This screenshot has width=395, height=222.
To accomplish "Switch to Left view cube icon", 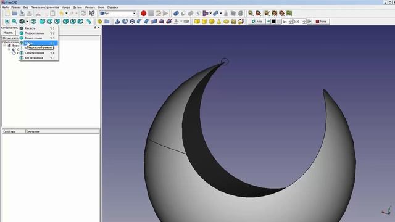I will (80, 22).
